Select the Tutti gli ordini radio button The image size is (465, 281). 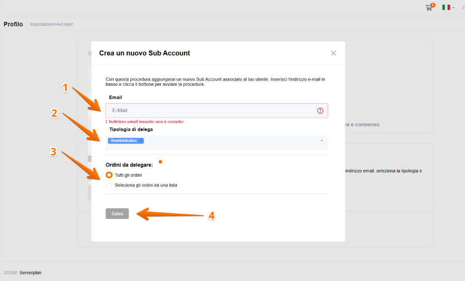[x=109, y=175]
